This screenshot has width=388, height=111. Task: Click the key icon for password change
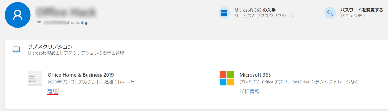coord(330,13)
